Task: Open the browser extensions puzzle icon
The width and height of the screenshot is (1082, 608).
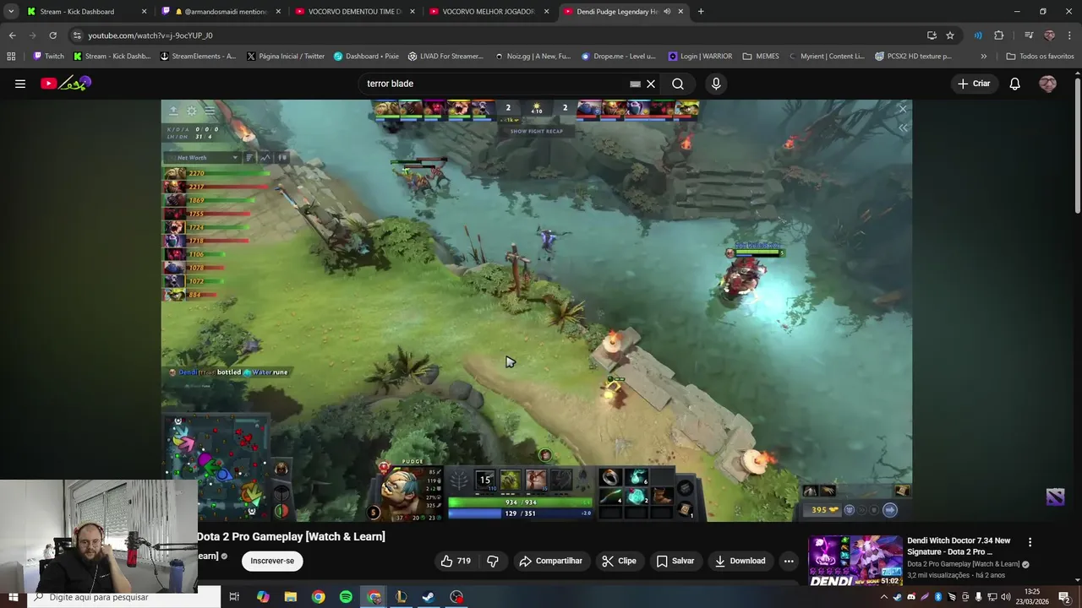Action: pos(999,35)
